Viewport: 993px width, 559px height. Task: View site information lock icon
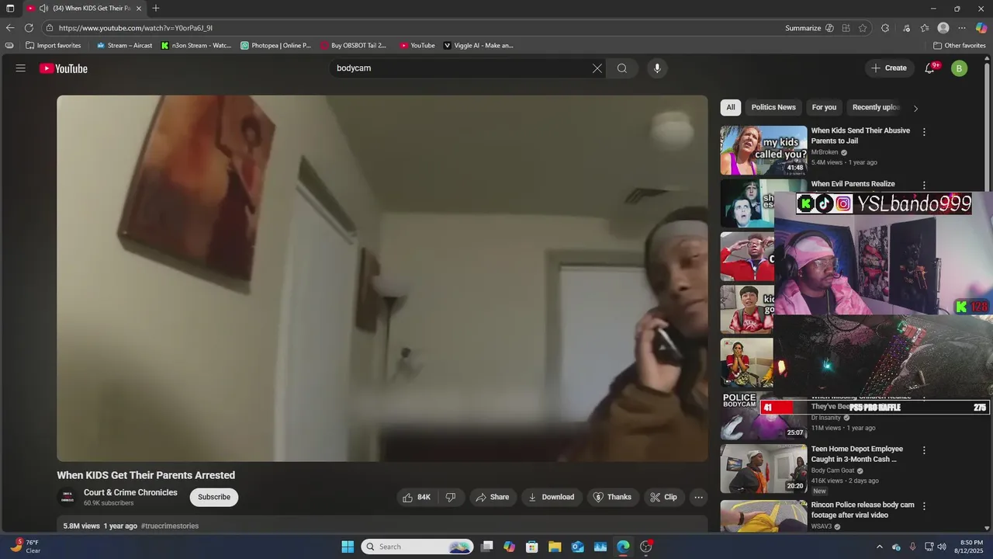coord(50,28)
